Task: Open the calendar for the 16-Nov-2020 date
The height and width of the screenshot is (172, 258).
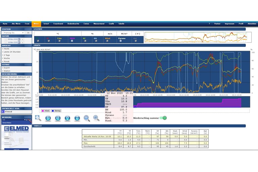Action: click(19, 42)
